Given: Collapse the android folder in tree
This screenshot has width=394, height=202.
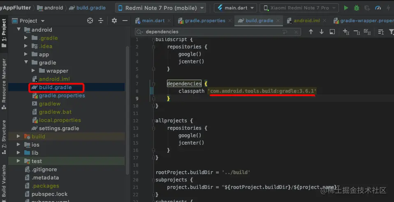Looking at the screenshot, I should coord(19,30).
